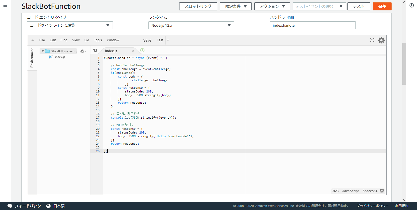Toggle fullscreen editor with expand arrows icon
This screenshot has width=417, height=210.
[372, 40]
